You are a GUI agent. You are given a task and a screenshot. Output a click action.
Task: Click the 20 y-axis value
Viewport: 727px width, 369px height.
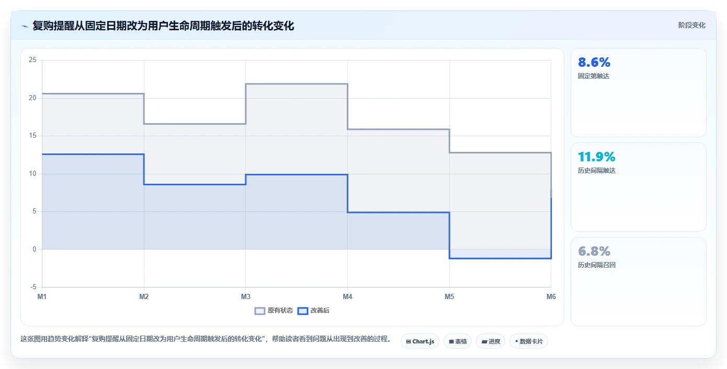click(32, 98)
